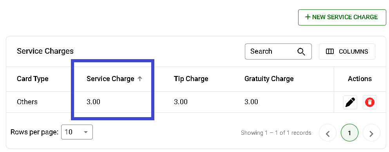
Task: Go to next page arrow
Action: pyautogui.click(x=371, y=133)
